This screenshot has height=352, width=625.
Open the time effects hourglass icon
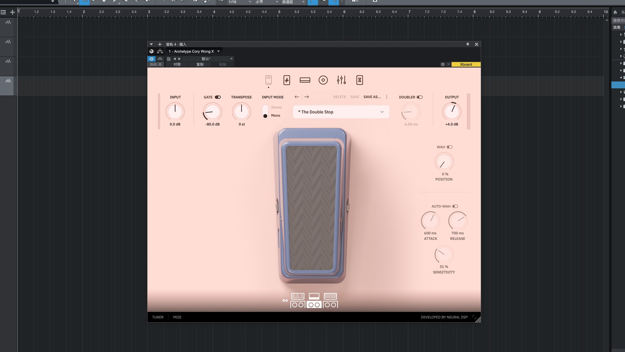(359, 80)
